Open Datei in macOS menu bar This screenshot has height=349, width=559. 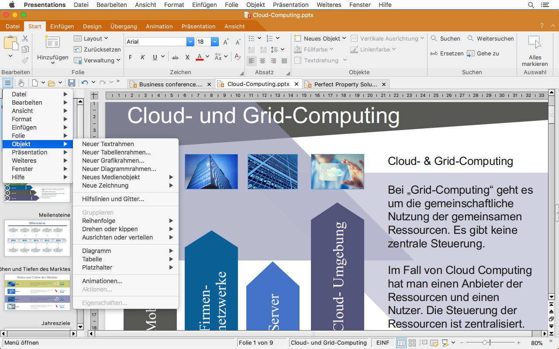click(x=81, y=5)
